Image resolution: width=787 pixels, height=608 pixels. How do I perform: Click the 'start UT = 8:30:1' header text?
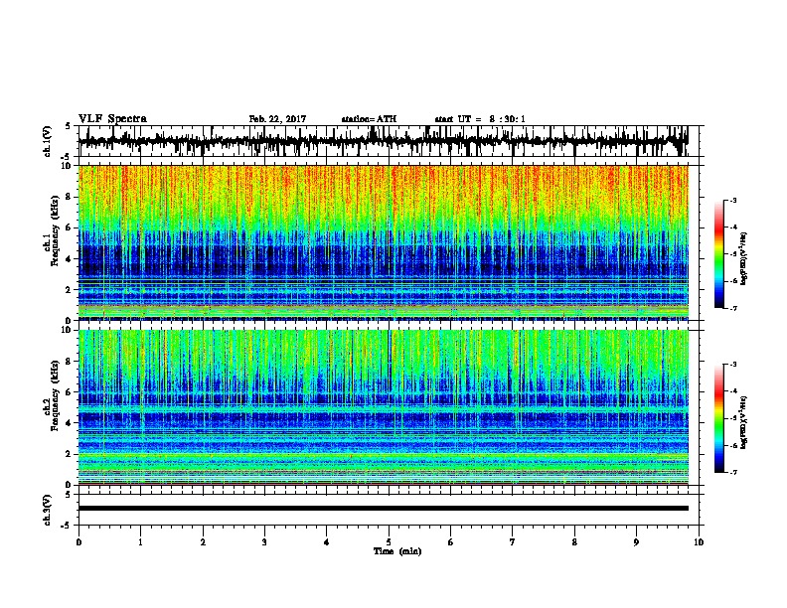click(480, 119)
